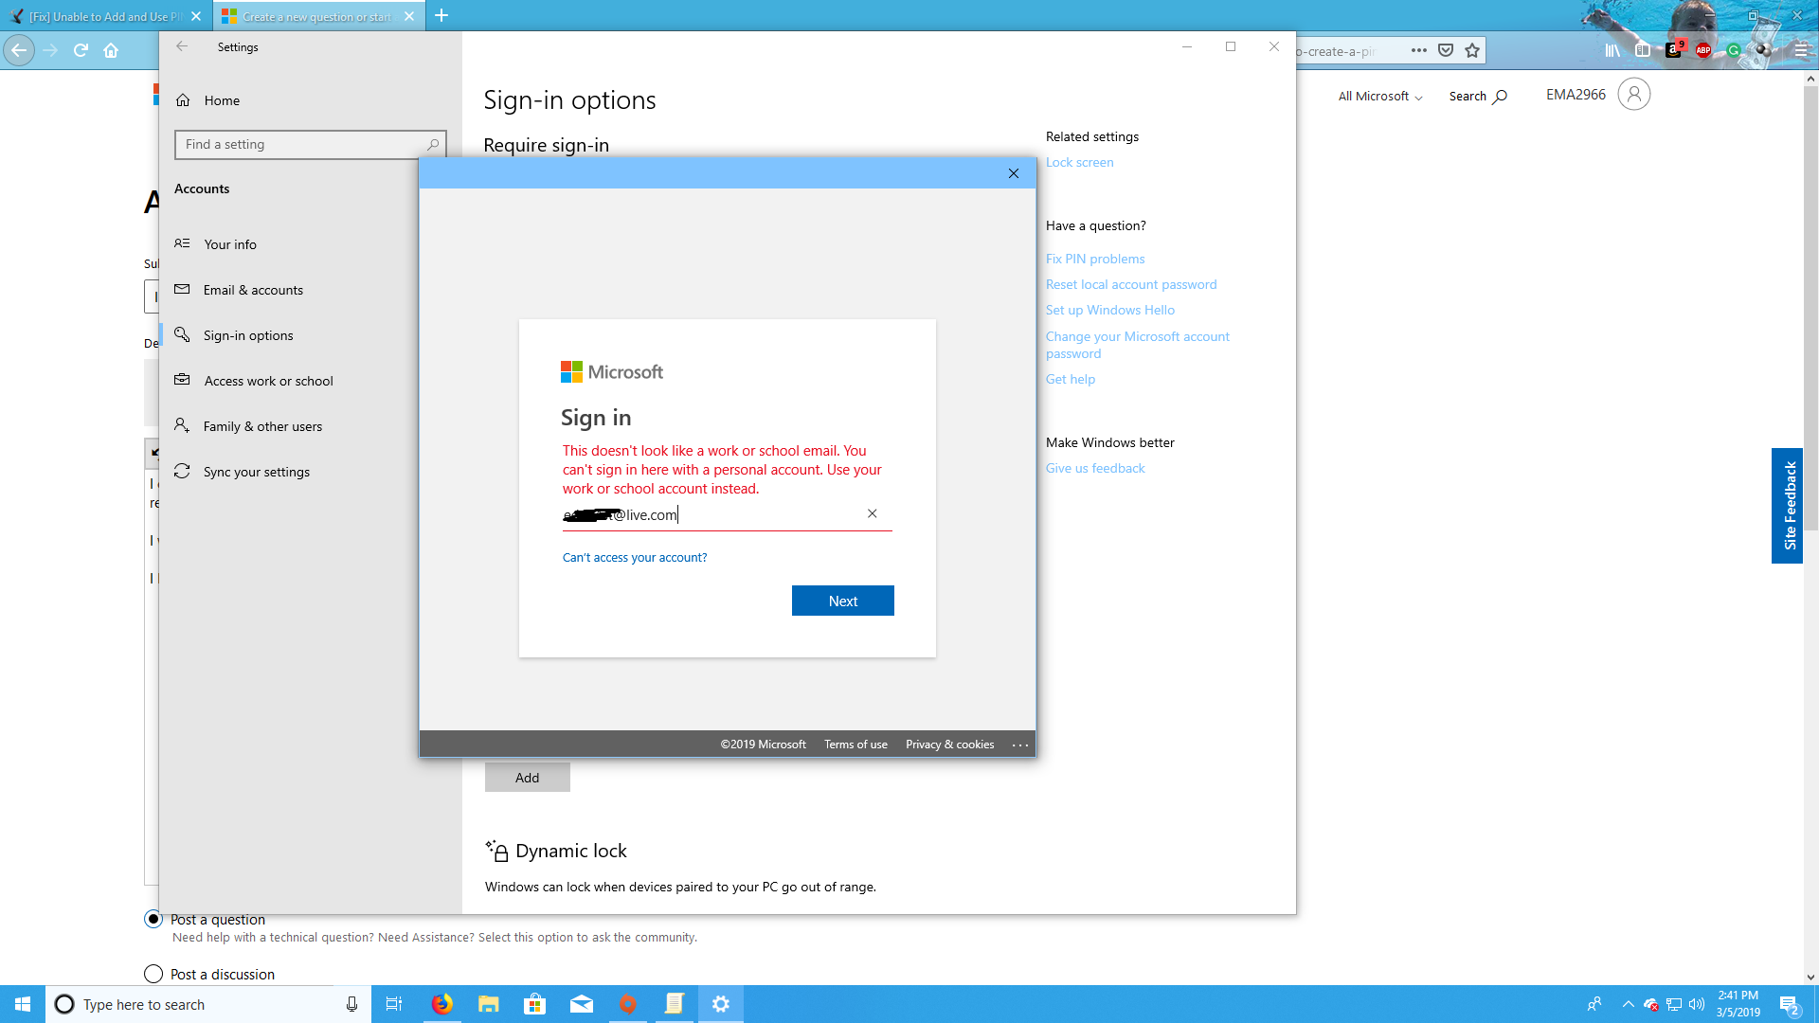
Task: Open the Mail app from the taskbar
Action: point(583,1003)
